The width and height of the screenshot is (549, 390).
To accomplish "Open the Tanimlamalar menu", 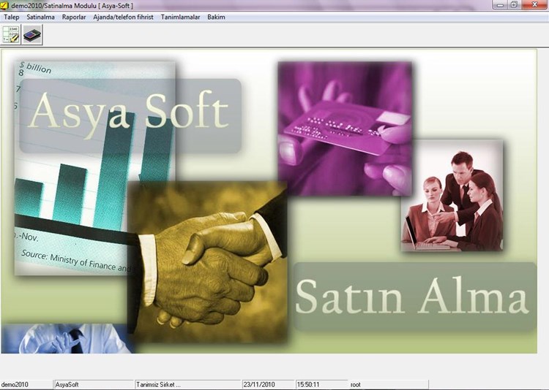I will coord(180,17).
